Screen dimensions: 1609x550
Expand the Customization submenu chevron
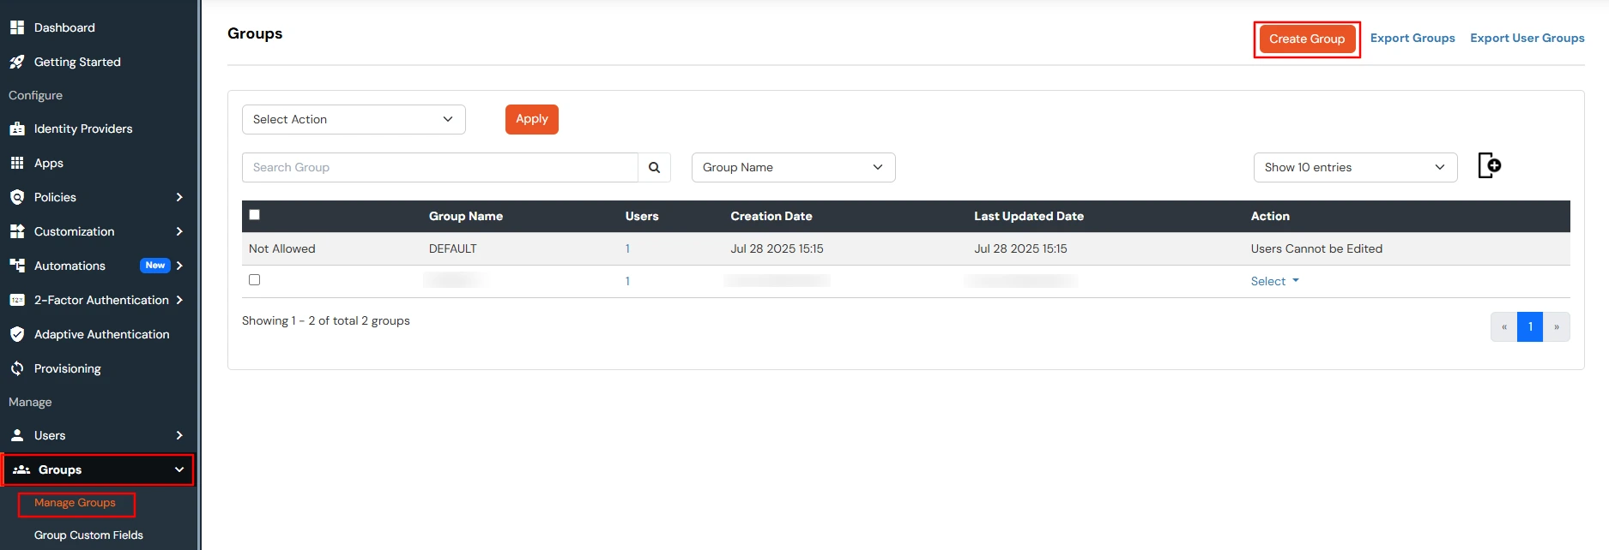179,231
